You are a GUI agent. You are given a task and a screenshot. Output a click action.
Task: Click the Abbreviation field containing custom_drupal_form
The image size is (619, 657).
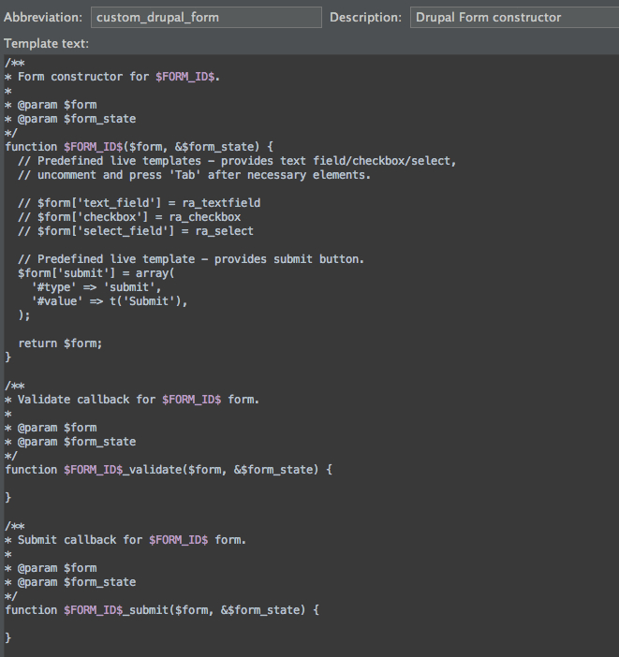[206, 17]
